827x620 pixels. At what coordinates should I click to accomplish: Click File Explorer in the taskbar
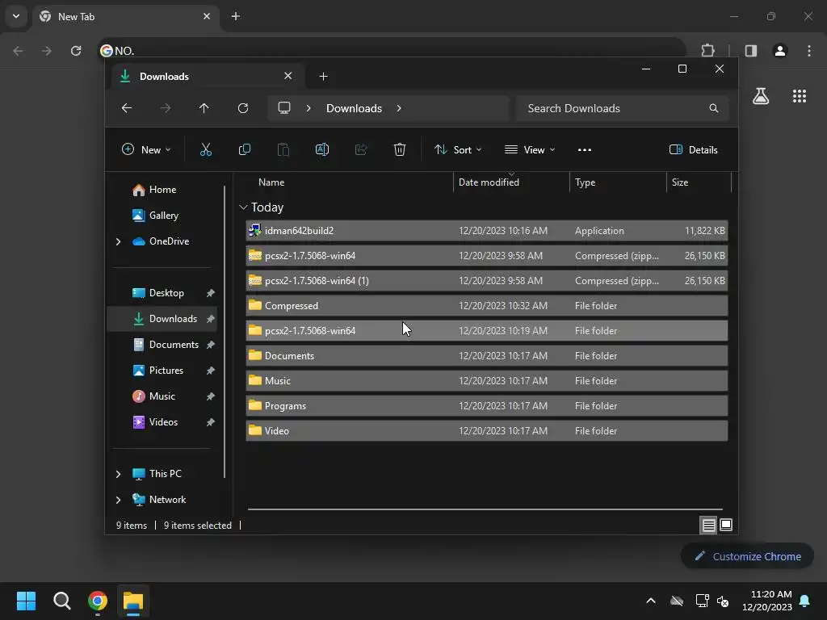coord(133,601)
